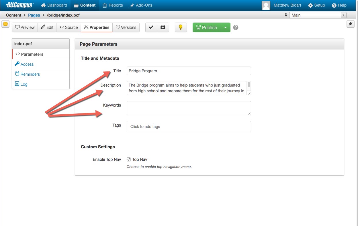Click the /bridge/index.pcf breadcrumb path

63,15
